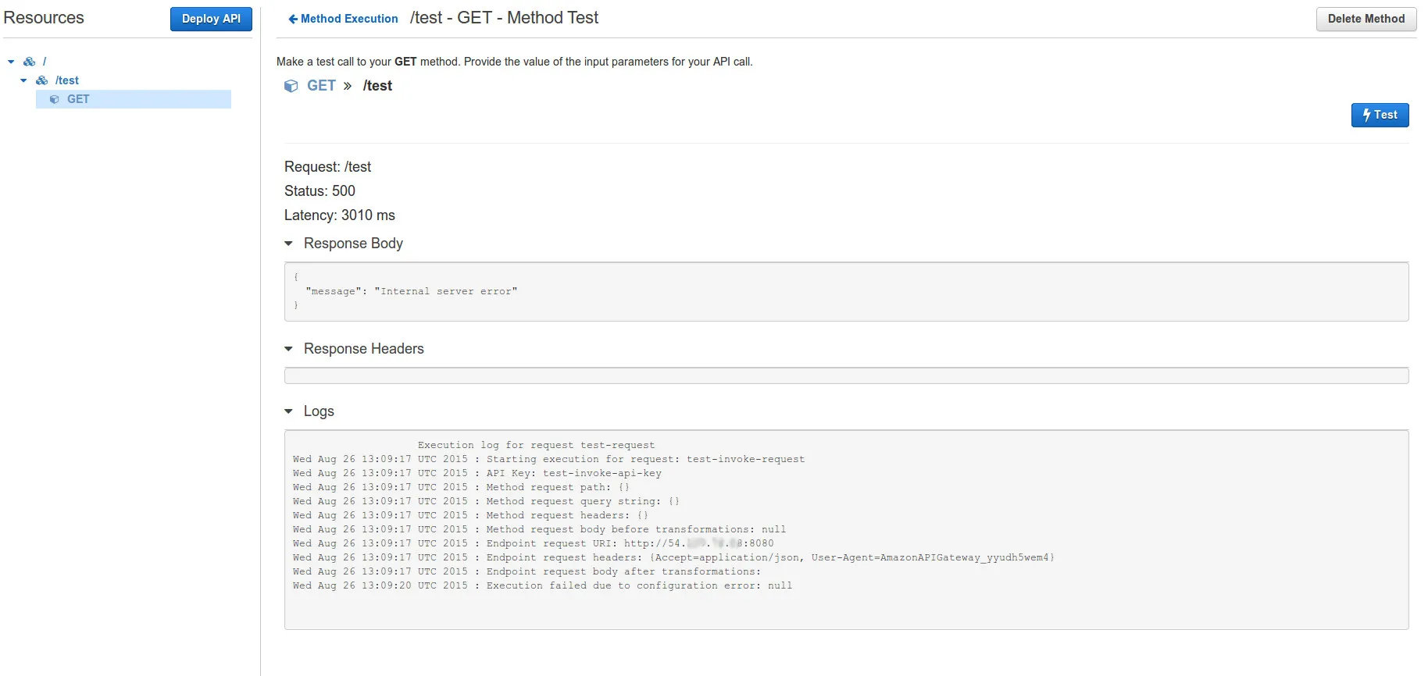Click the lightning bolt icon on the Test button
This screenshot has height=676, width=1428.
click(1366, 115)
